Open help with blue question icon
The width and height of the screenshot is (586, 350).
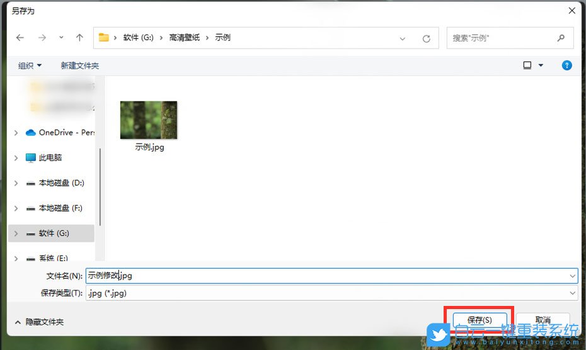coord(566,65)
